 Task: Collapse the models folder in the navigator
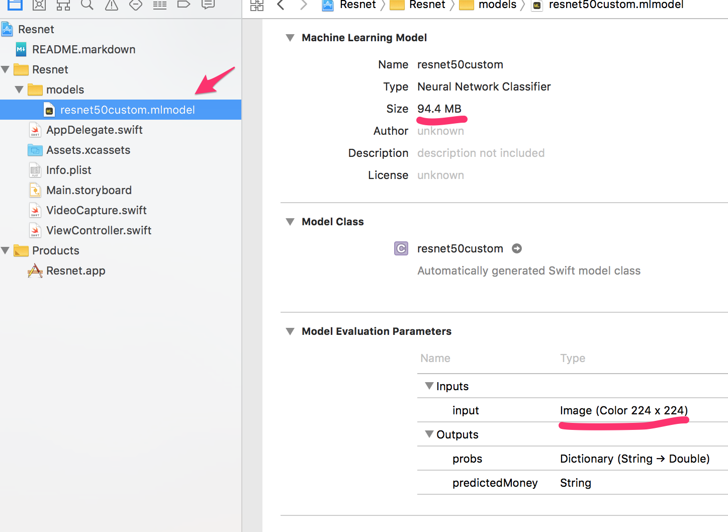tap(19, 90)
